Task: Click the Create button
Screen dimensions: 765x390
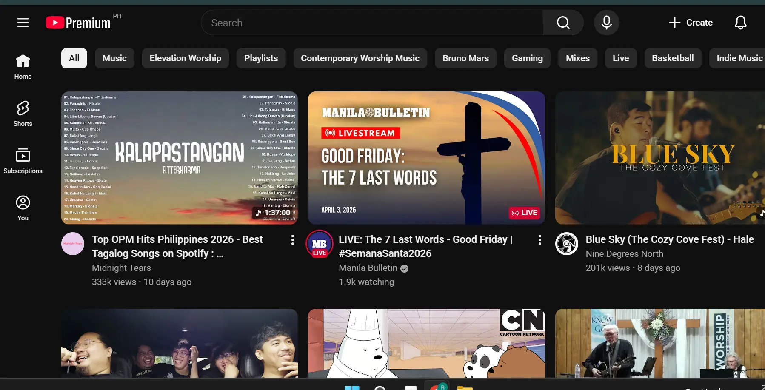Action: point(691,23)
